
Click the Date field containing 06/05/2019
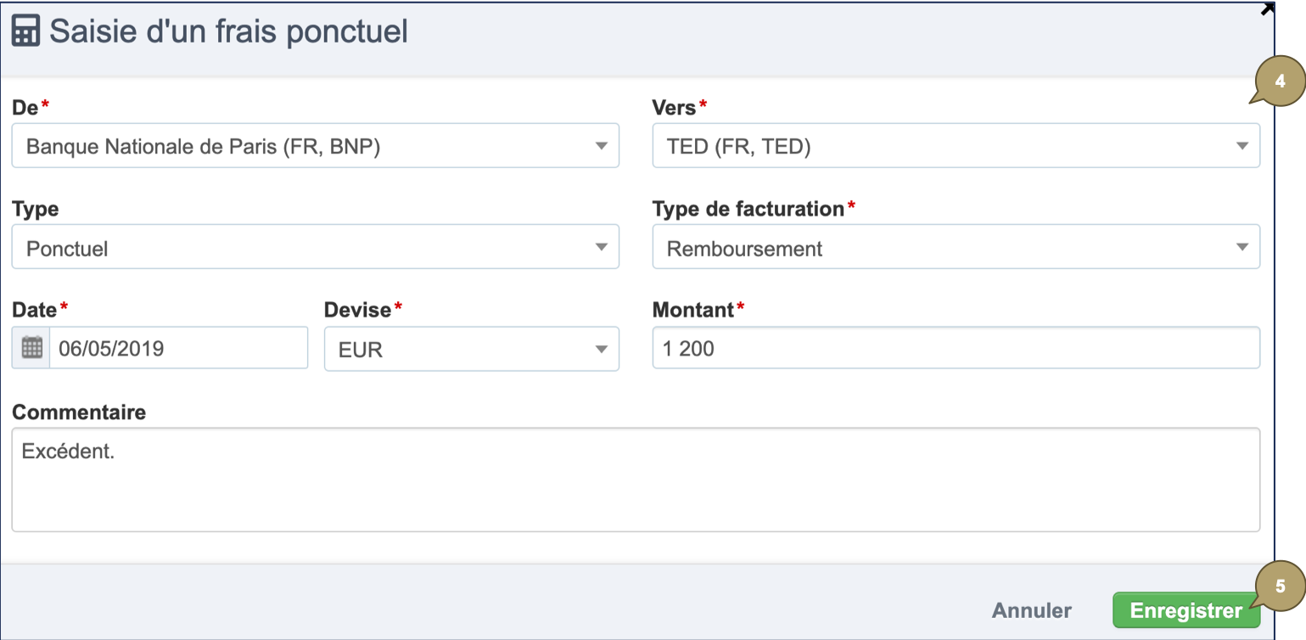tap(178, 348)
